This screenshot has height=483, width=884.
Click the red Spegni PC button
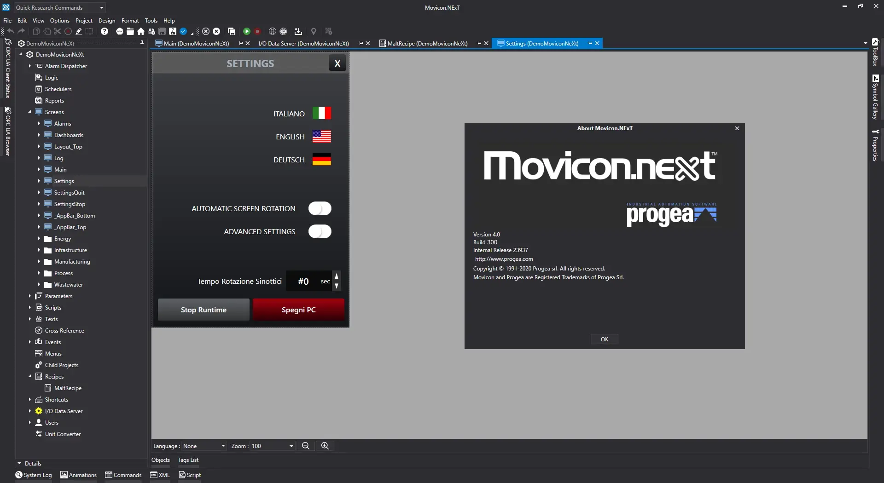298,310
